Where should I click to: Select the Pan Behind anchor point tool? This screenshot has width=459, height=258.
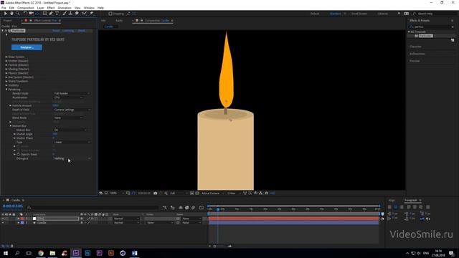tap(37, 14)
